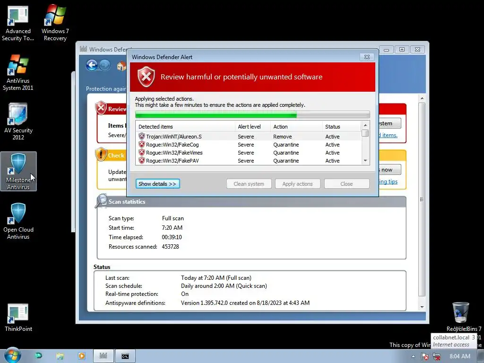This screenshot has height=363, width=484.
Task: Click the green progress bar in alert dialog
Action: coord(252,115)
